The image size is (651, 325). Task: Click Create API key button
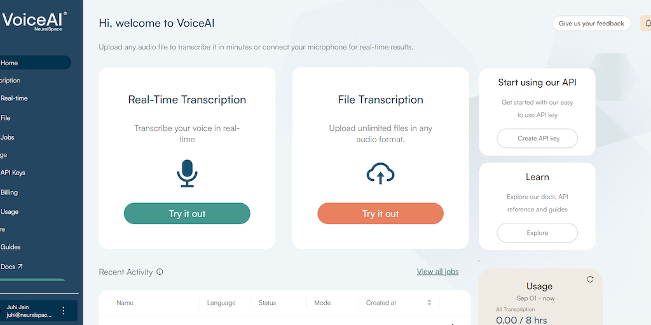(537, 138)
